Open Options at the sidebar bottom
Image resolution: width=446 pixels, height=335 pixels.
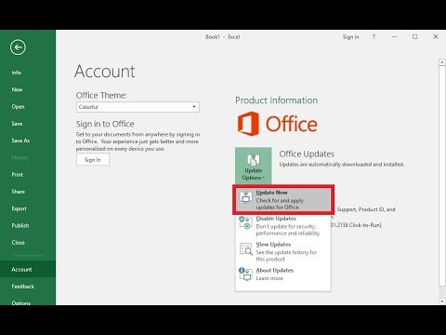tap(21, 302)
